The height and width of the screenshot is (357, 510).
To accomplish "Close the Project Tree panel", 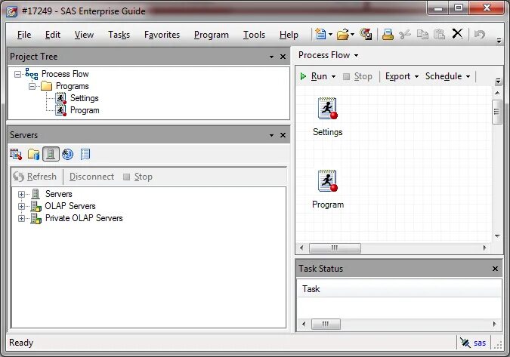I will pyautogui.click(x=283, y=57).
